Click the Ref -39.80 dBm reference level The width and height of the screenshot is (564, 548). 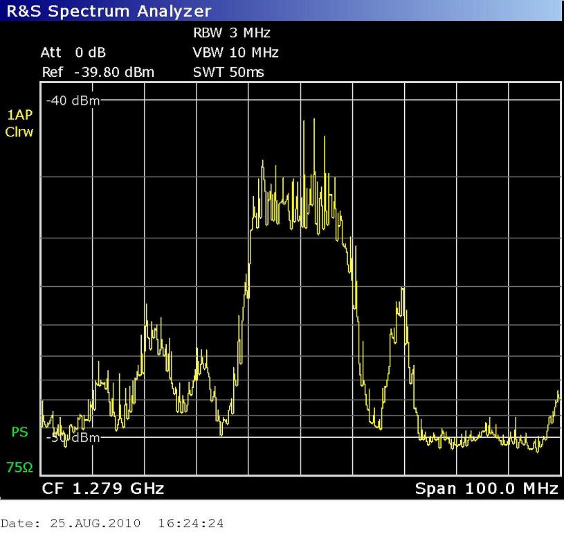98,72
